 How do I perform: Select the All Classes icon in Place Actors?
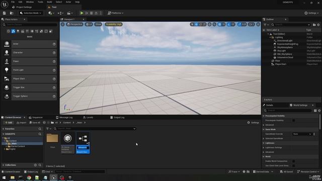(x=51, y=31)
